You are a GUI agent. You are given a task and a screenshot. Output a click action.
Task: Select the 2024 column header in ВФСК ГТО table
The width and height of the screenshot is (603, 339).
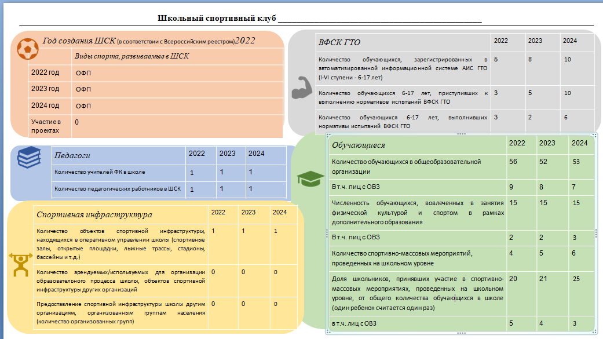pyautogui.click(x=569, y=41)
